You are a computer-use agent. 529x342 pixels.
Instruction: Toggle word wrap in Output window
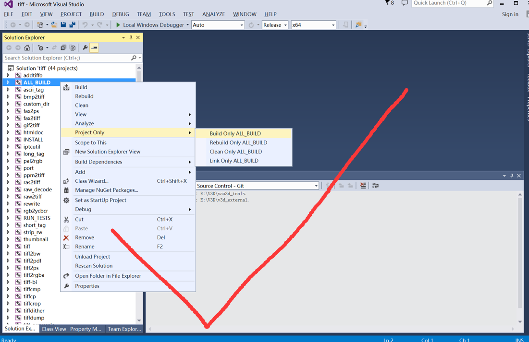pyautogui.click(x=375, y=186)
